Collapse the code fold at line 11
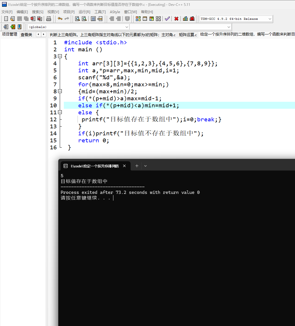Viewport: 295px width, 326px height. point(60,112)
